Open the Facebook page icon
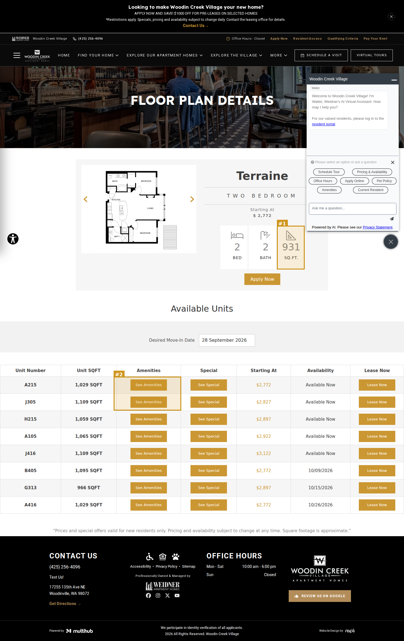 point(148,595)
